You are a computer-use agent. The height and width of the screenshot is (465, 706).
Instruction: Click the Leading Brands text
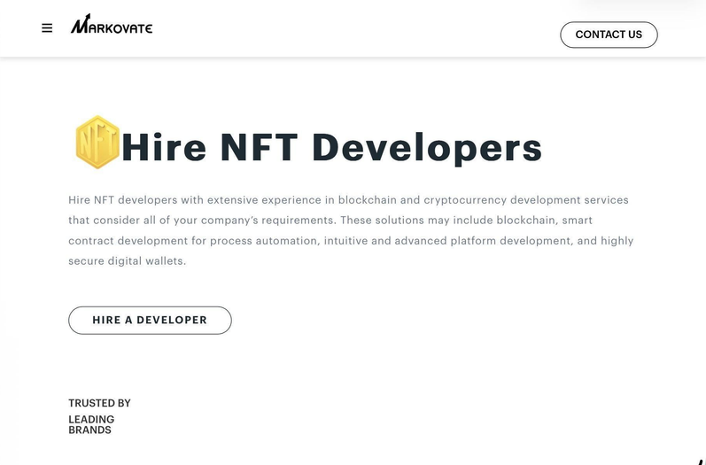(91, 424)
